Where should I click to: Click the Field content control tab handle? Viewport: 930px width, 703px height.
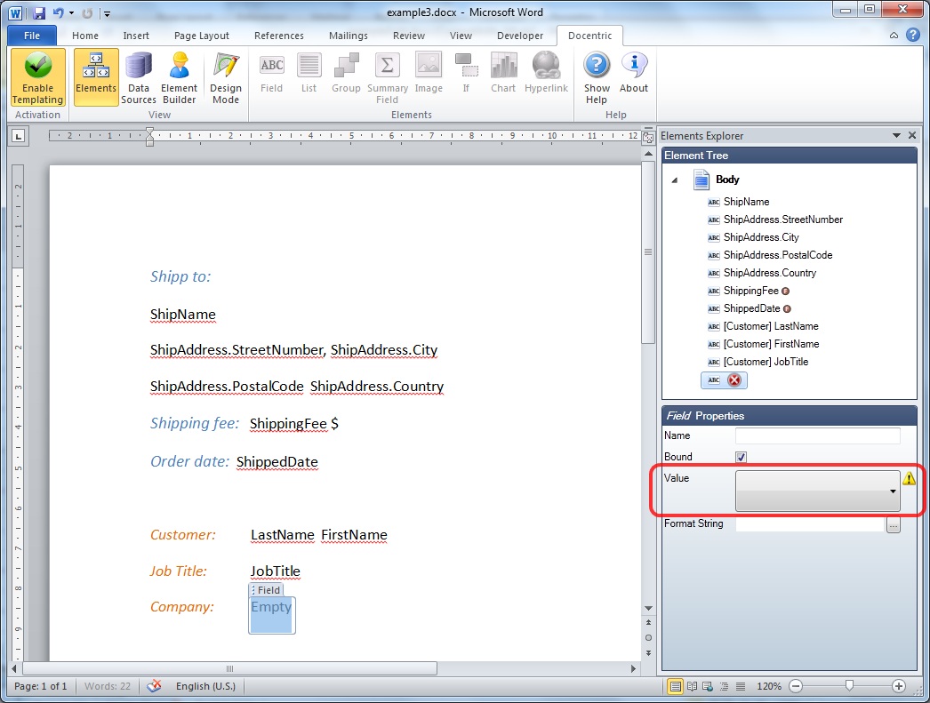coord(266,590)
